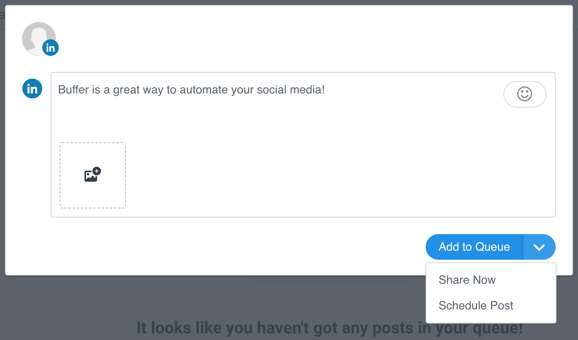Click the LinkedIn badge on the avatar
The image size is (578, 340).
point(51,48)
